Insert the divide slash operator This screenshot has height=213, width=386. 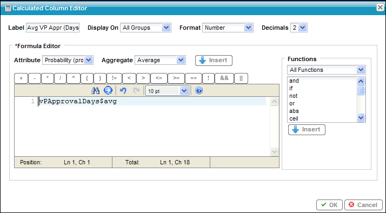61,78
